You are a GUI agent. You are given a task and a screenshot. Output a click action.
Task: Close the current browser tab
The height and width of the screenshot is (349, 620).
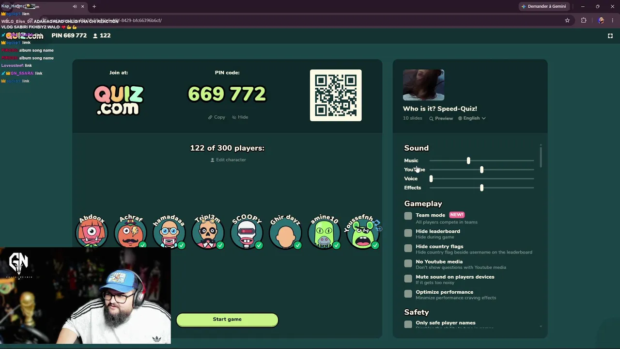coord(82,6)
